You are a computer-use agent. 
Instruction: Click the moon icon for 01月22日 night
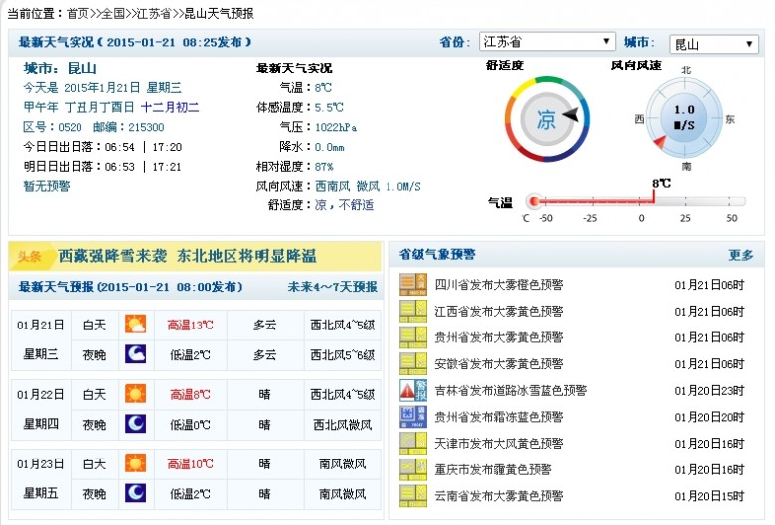pos(135,423)
